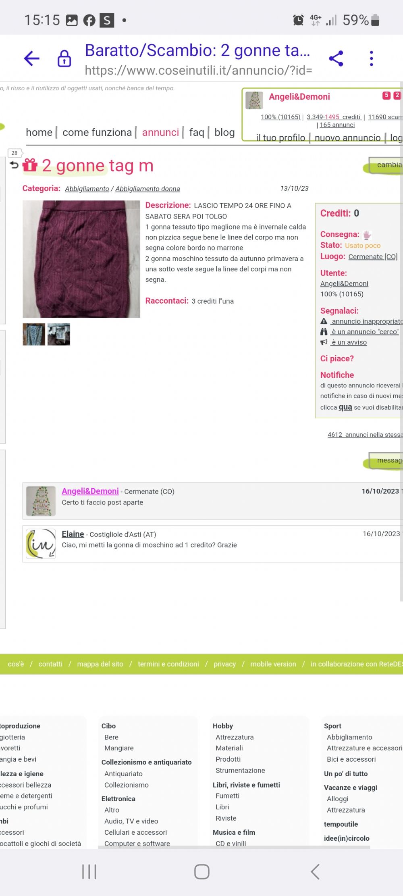Open the Cermenate [CO] location link

coord(373,256)
